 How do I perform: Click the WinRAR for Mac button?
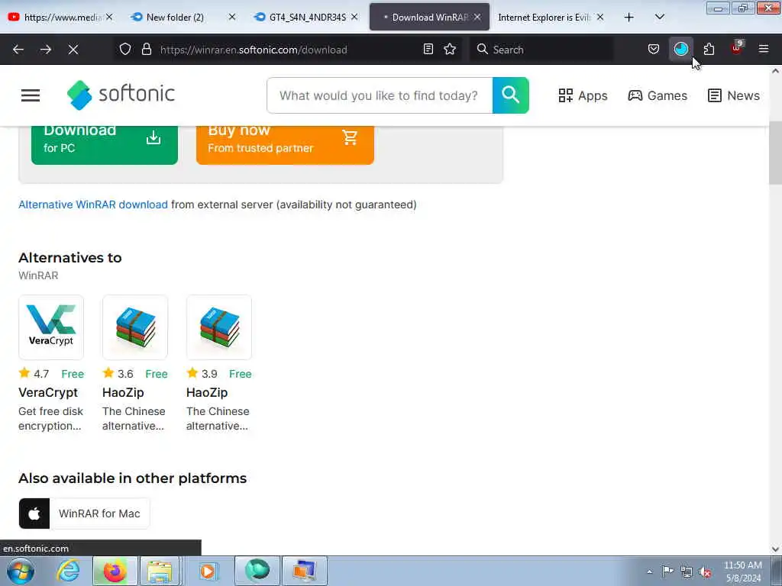point(84,514)
